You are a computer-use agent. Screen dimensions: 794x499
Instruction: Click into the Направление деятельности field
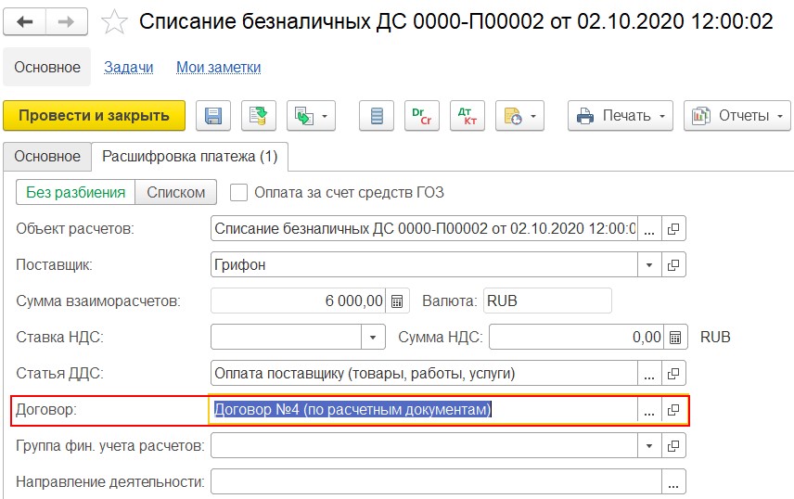436,482
